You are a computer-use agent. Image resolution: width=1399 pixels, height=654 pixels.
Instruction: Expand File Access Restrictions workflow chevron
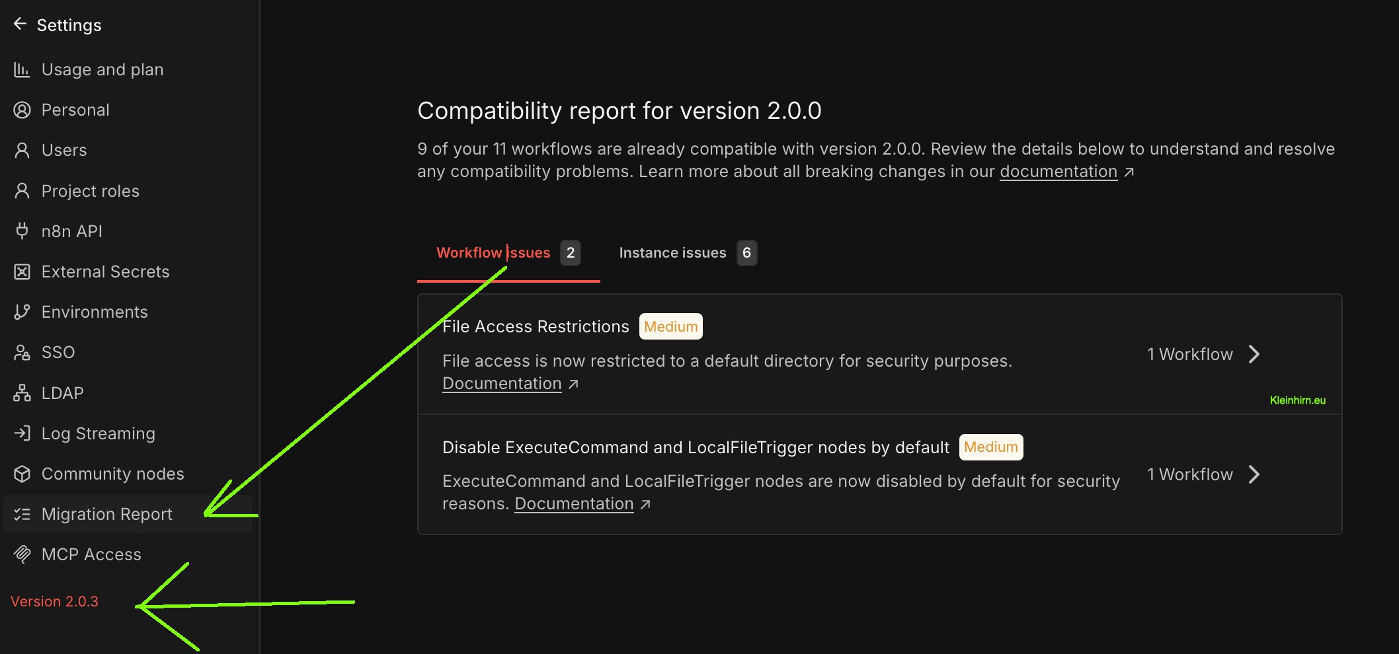[x=1254, y=354]
